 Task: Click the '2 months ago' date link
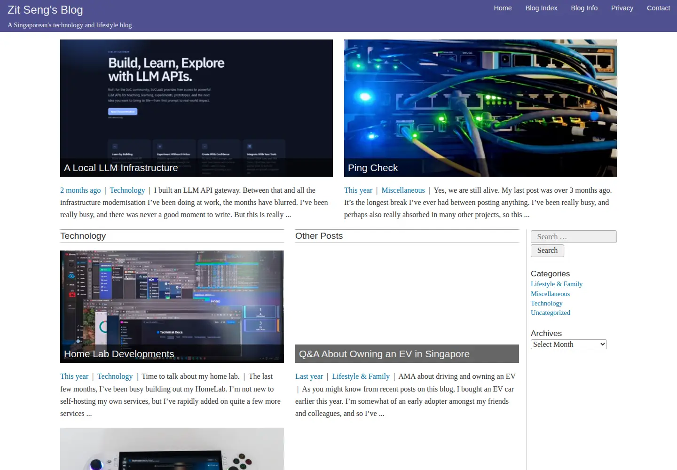[x=80, y=190]
